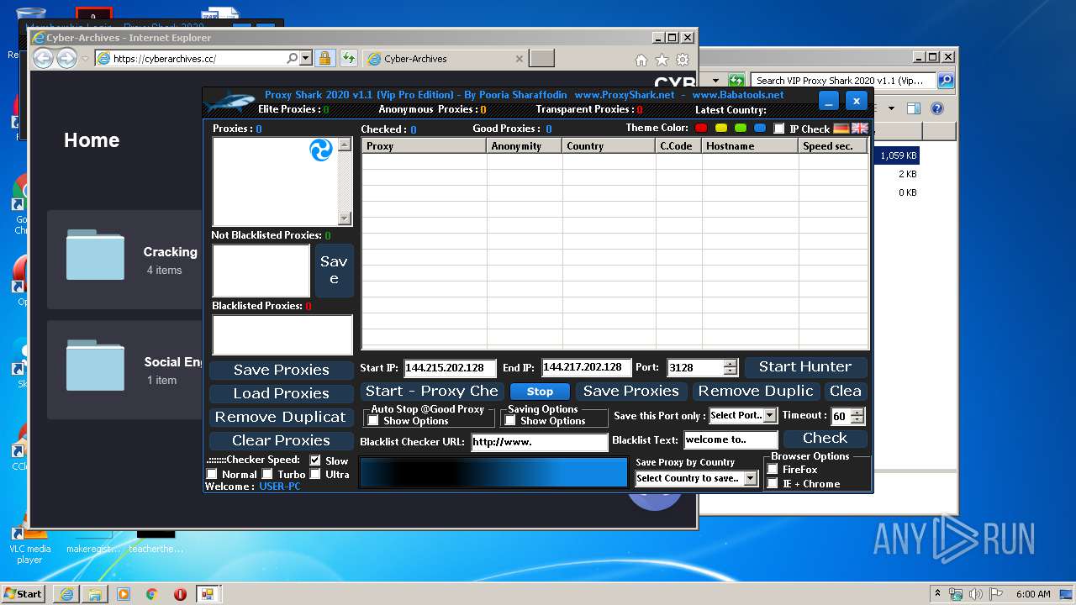1076x605 pixels.
Task: Click Load Proxies button
Action: (x=282, y=393)
